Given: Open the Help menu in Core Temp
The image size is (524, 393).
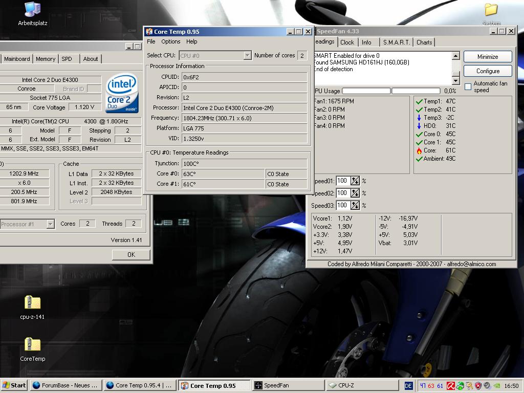Looking at the screenshot, I should tap(192, 41).
